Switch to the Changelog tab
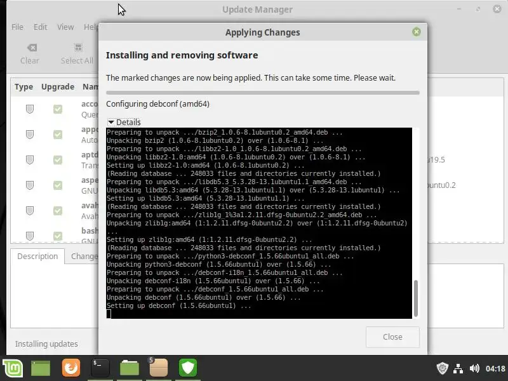508x381 pixels. (84, 257)
